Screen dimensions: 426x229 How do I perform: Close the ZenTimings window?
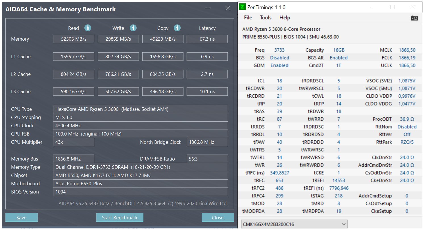pyautogui.click(x=412, y=7)
